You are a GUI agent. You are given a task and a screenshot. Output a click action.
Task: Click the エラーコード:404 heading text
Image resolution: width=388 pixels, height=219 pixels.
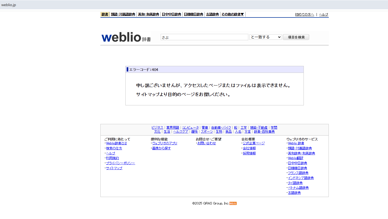[x=143, y=70]
